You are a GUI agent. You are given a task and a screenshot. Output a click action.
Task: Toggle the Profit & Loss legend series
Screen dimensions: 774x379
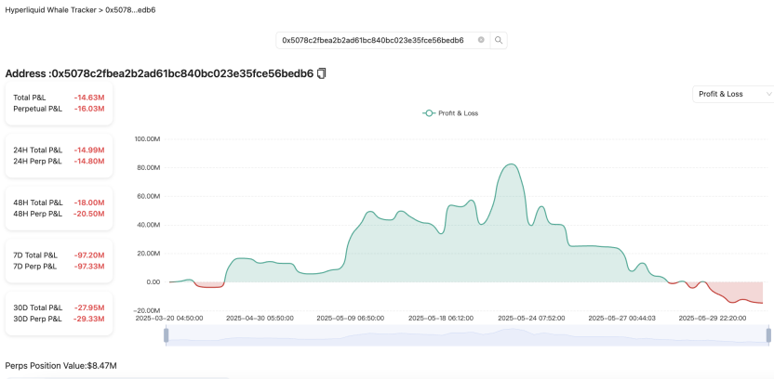(x=450, y=113)
